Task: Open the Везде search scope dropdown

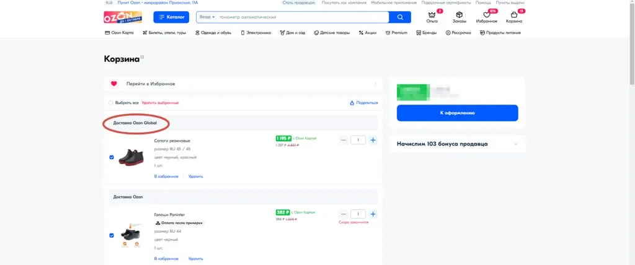Action: click(207, 17)
